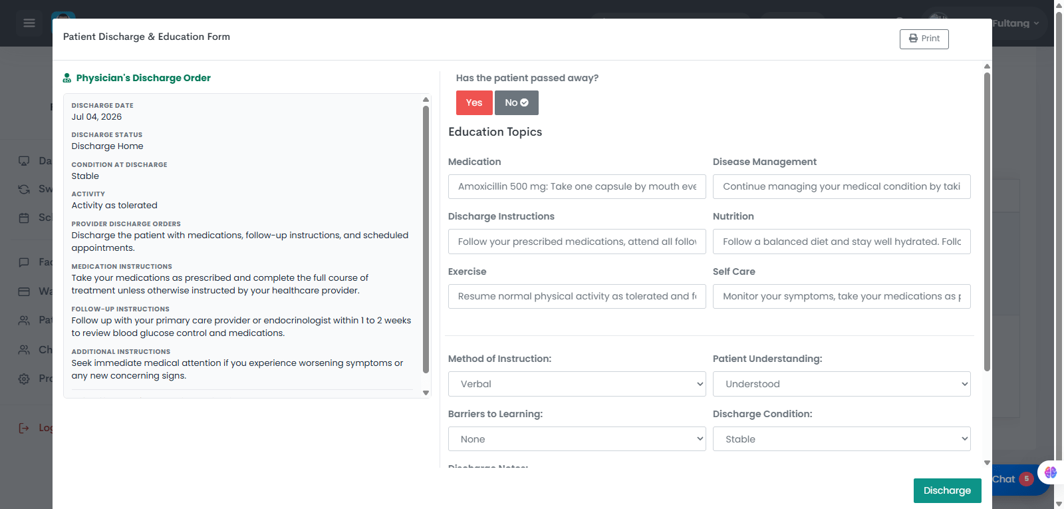Expand the Discharge Condition dropdown
Viewport: 1064px width, 509px height.
tap(841, 439)
